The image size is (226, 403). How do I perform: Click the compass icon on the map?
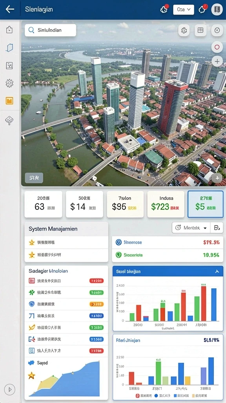tap(217, 30)
